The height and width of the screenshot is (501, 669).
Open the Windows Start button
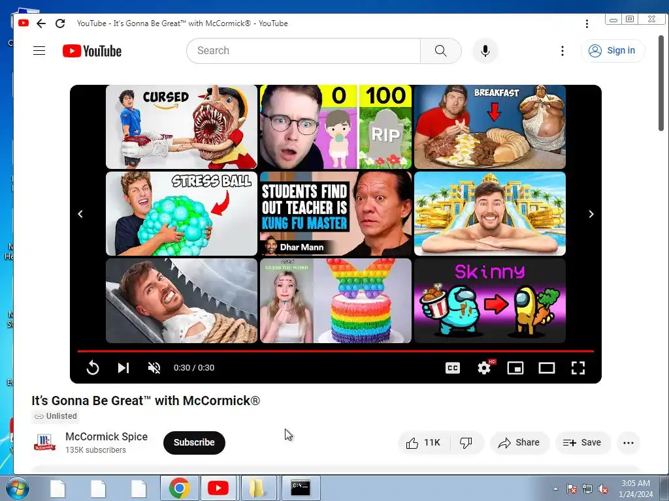pos(18,488)
